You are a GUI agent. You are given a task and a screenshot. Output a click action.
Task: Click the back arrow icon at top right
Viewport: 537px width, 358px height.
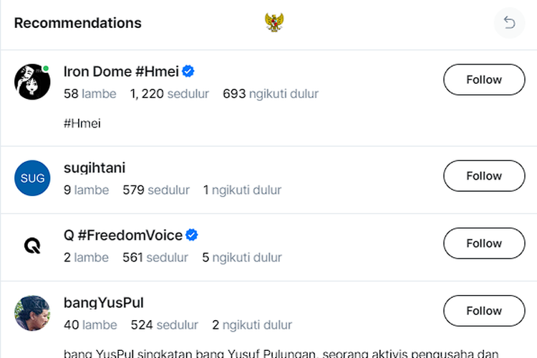click(x=509, y=23)
